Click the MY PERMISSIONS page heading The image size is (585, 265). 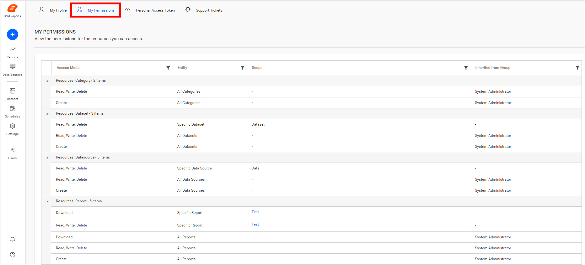point(55,32)
